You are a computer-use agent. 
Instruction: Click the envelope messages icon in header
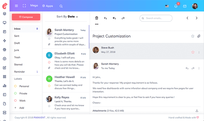click(x=185, y=6)
